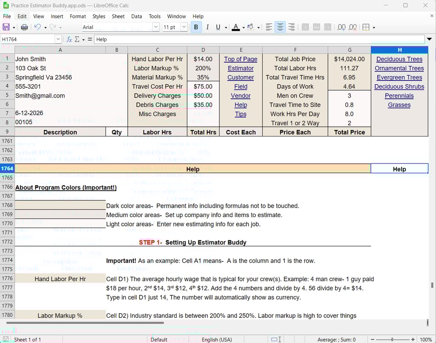The width and height of the screenshot is (436, 343).
Task: Open the Styles menu
Action: tap(98, 16)
